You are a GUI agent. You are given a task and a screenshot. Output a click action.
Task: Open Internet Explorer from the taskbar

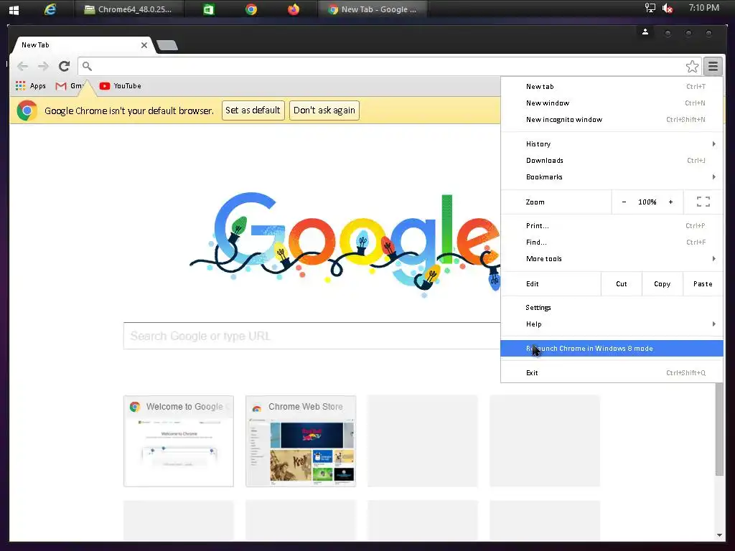50,9
